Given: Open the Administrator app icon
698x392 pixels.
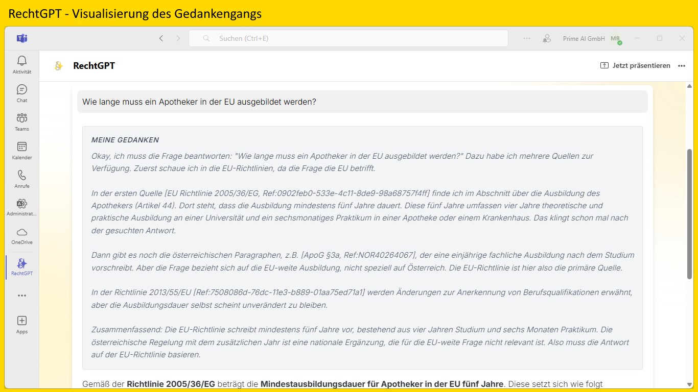Looking at the screenshot, I should click(x=21, y=204).
